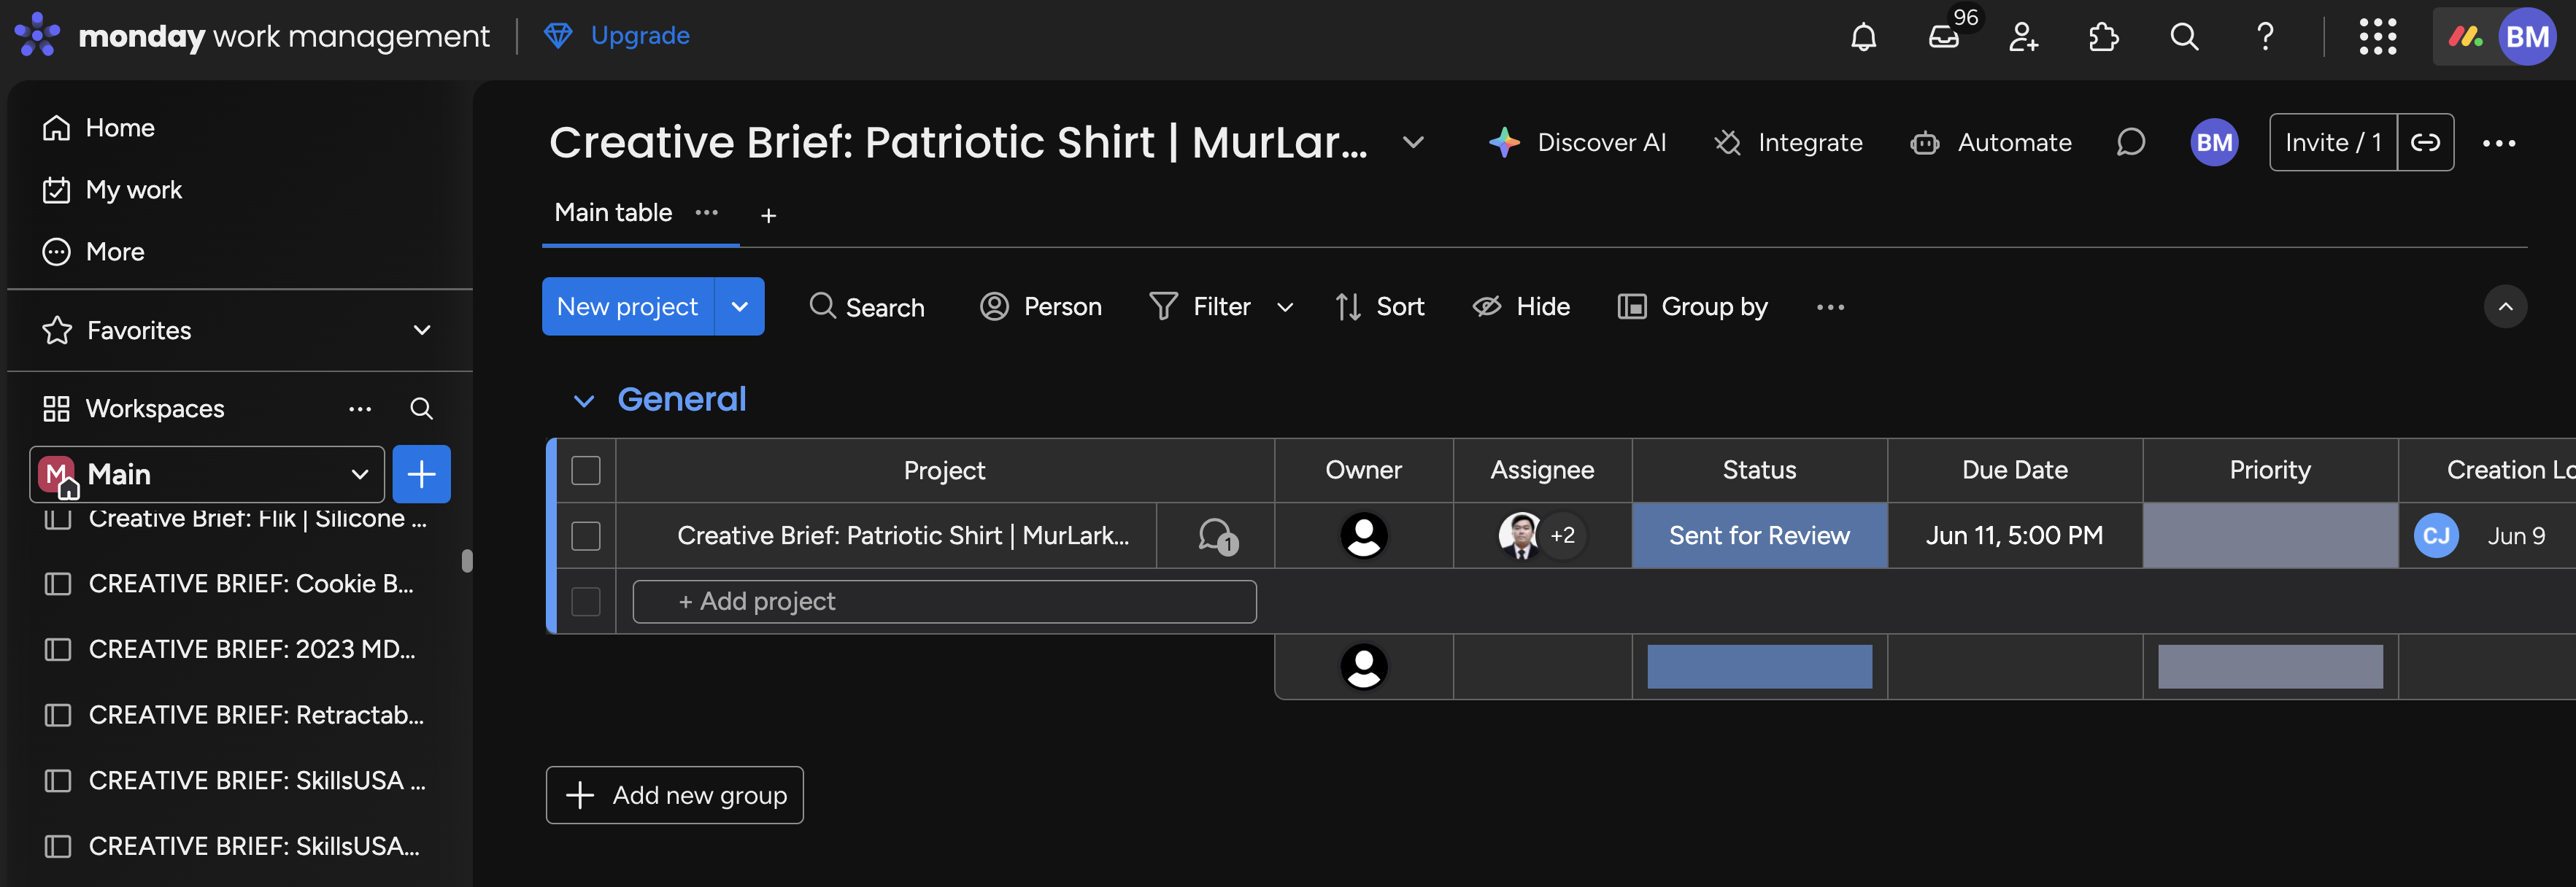This screenshot has width=2576, height=887.
Task: Open board CREATIVE BRIEF: Retractab...
Action: click(236, 715)
